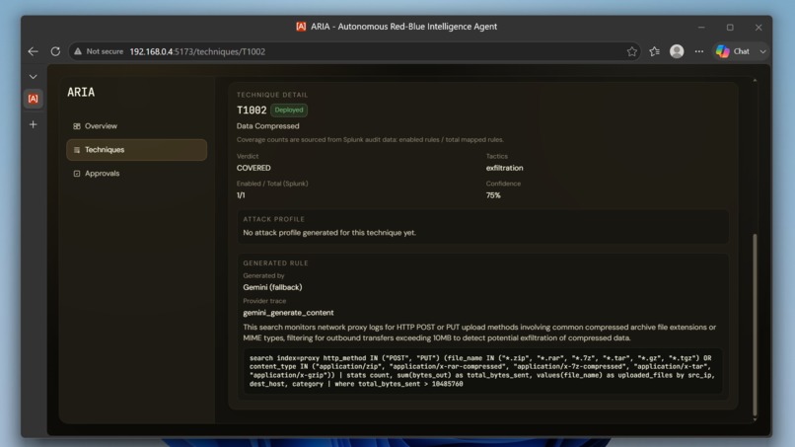Click the gemini_generate_content provider trace
The image size is (795, 447).
point(288,313)
